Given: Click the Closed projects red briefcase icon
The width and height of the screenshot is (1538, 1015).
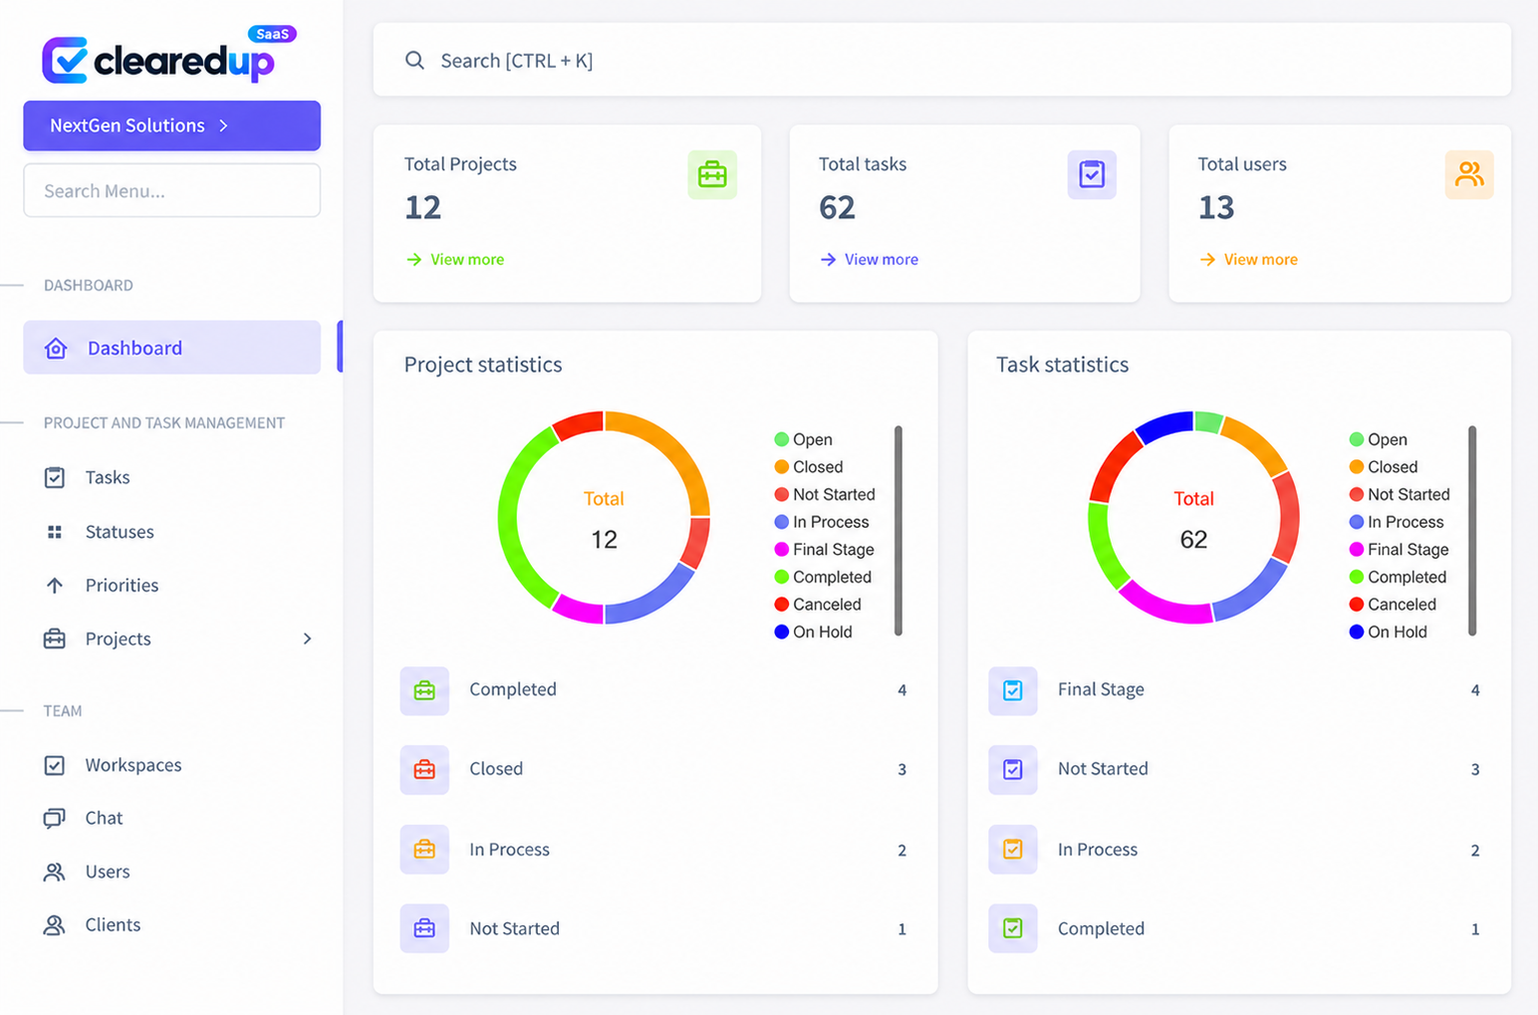Looking at the screenshot, I should tap(424, 770).
